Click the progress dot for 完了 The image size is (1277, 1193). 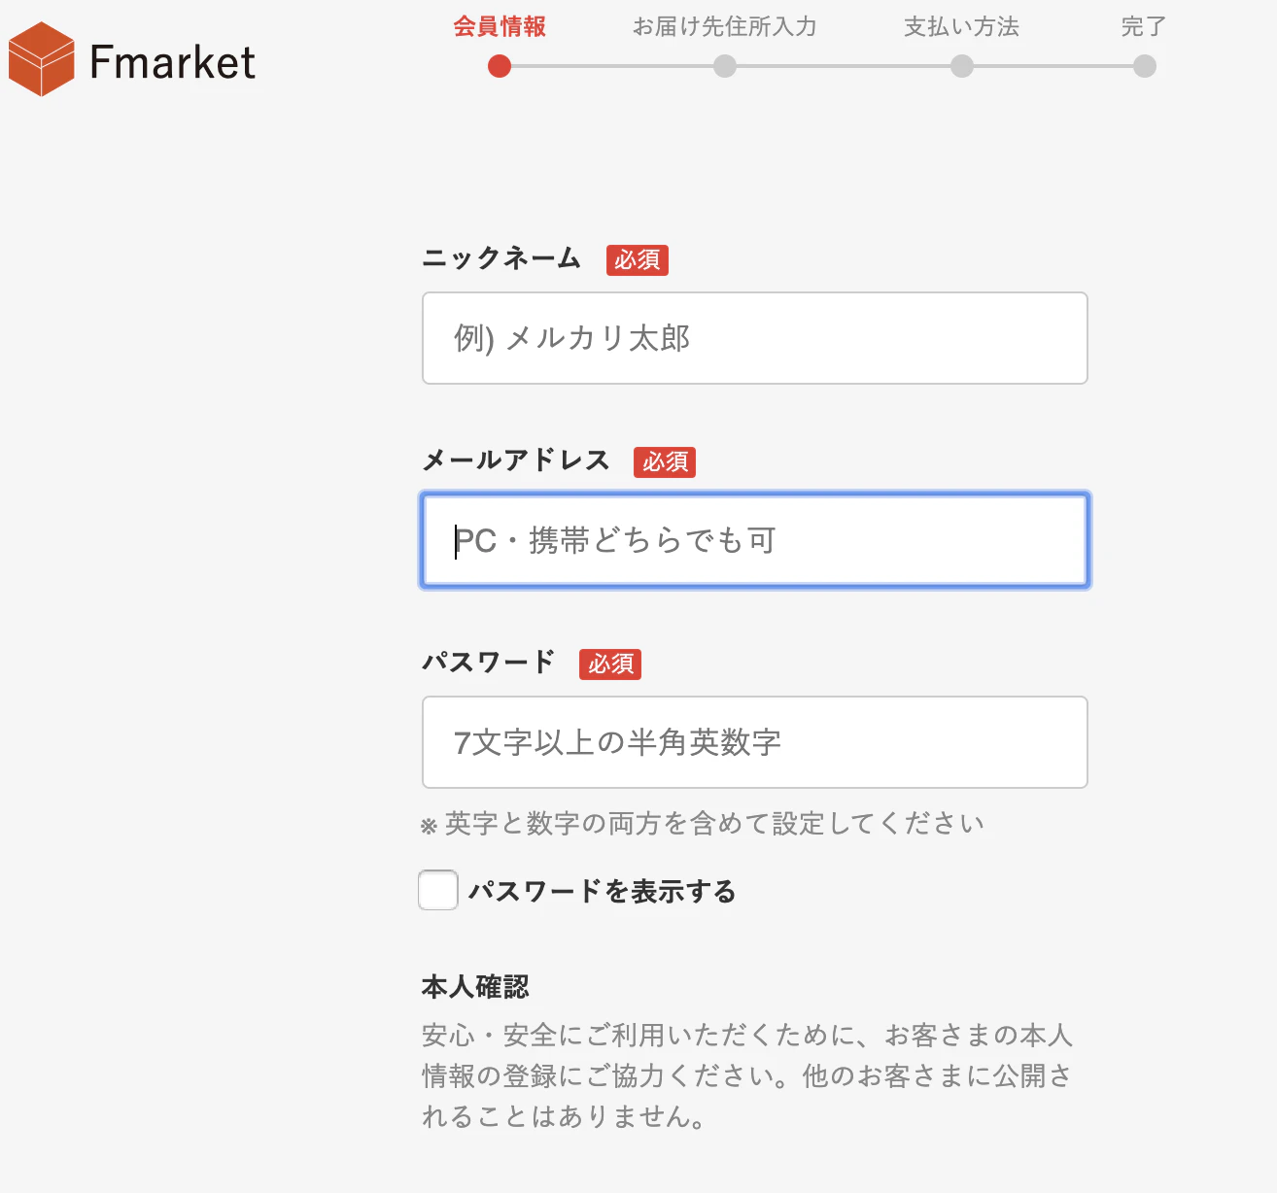coord(1144,67)
